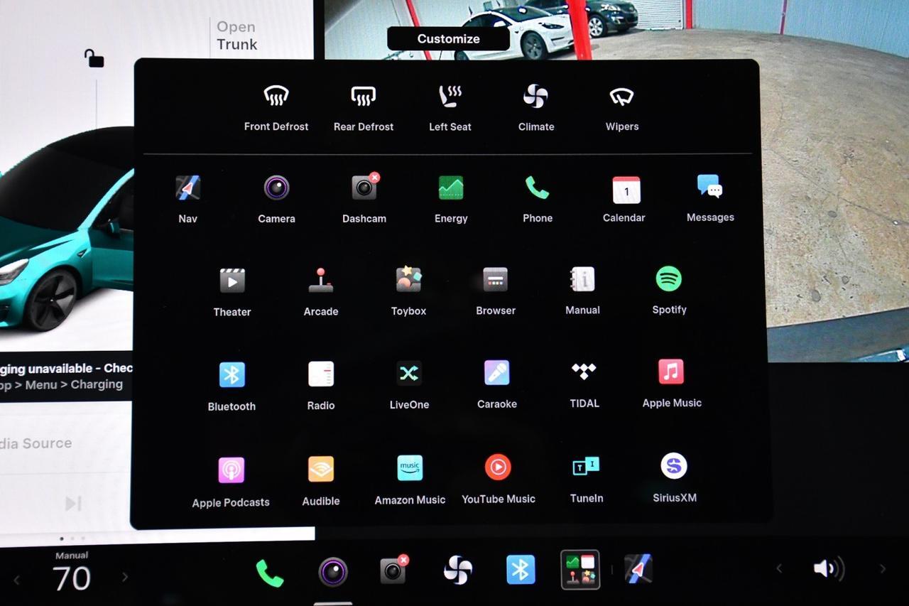
Task: Launch the Arcade app
Action: 321,293
